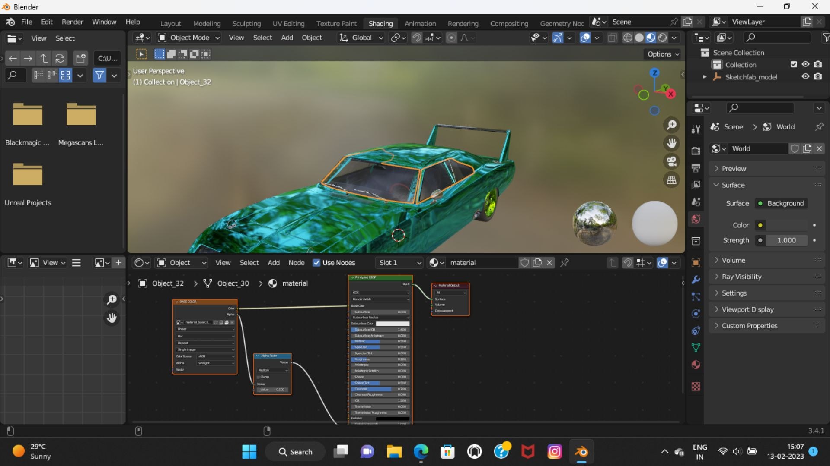This screenshot has height=466, width=830.
Task: Hide Collection in viewport eye icon
Action: [x=805, y=64]
